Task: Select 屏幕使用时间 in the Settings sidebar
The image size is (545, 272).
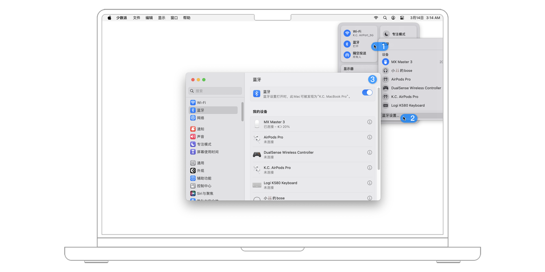Action: [213, 152]
